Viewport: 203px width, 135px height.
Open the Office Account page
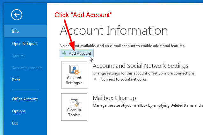point(25,99)
